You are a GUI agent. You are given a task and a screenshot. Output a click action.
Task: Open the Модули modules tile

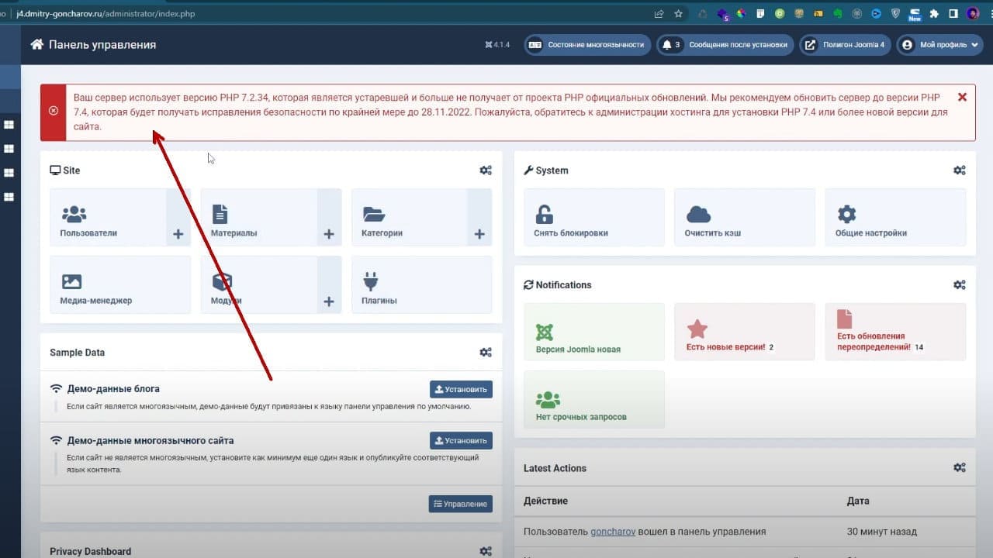(258, 284)
